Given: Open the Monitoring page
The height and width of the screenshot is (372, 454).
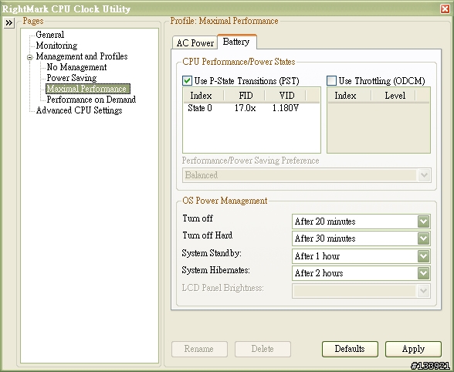Looking at the screenshot, I should click(x=56, y=46).
